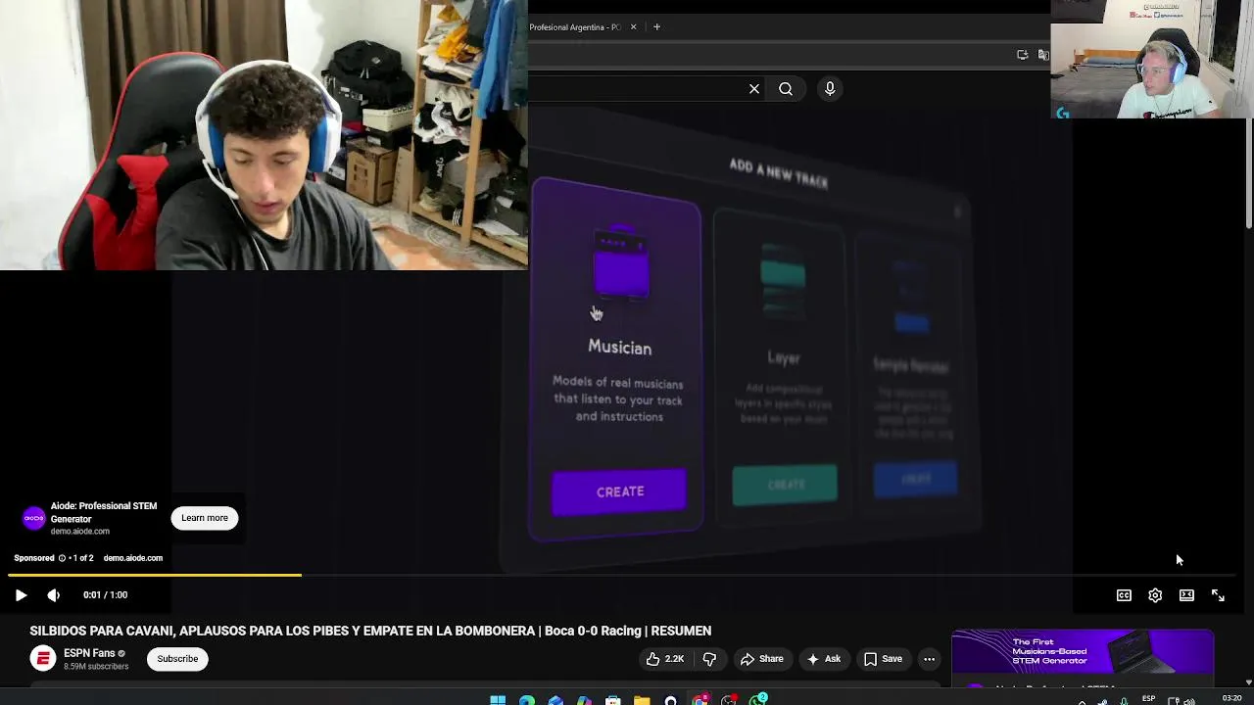This screenshot has height=705, width=1254.
Task: Click the ESP language indicator
Action: 1148,699
